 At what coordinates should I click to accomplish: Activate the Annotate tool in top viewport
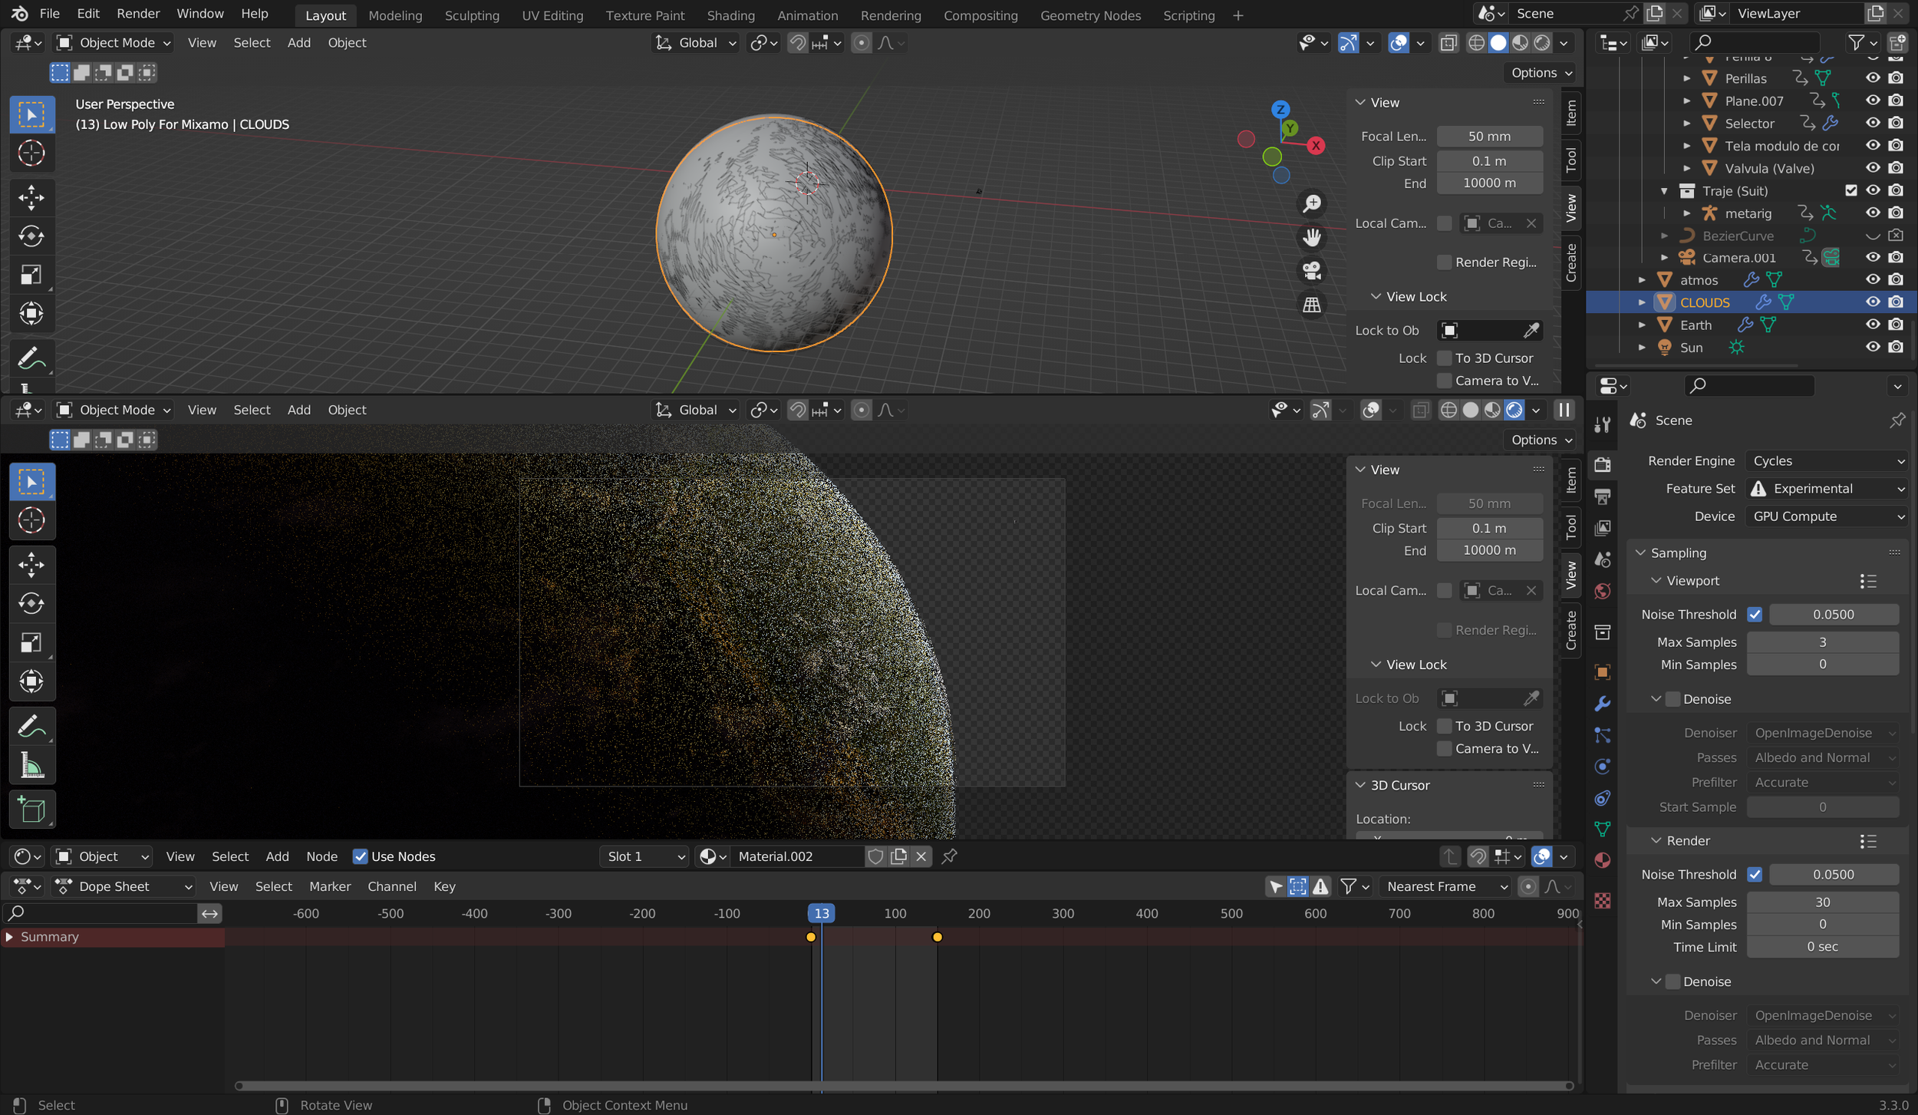point(31,358)
